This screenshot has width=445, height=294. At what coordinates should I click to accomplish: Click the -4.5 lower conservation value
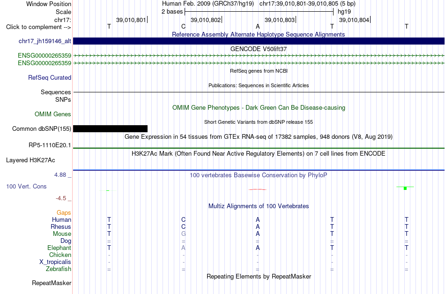(x=61, y=198)
